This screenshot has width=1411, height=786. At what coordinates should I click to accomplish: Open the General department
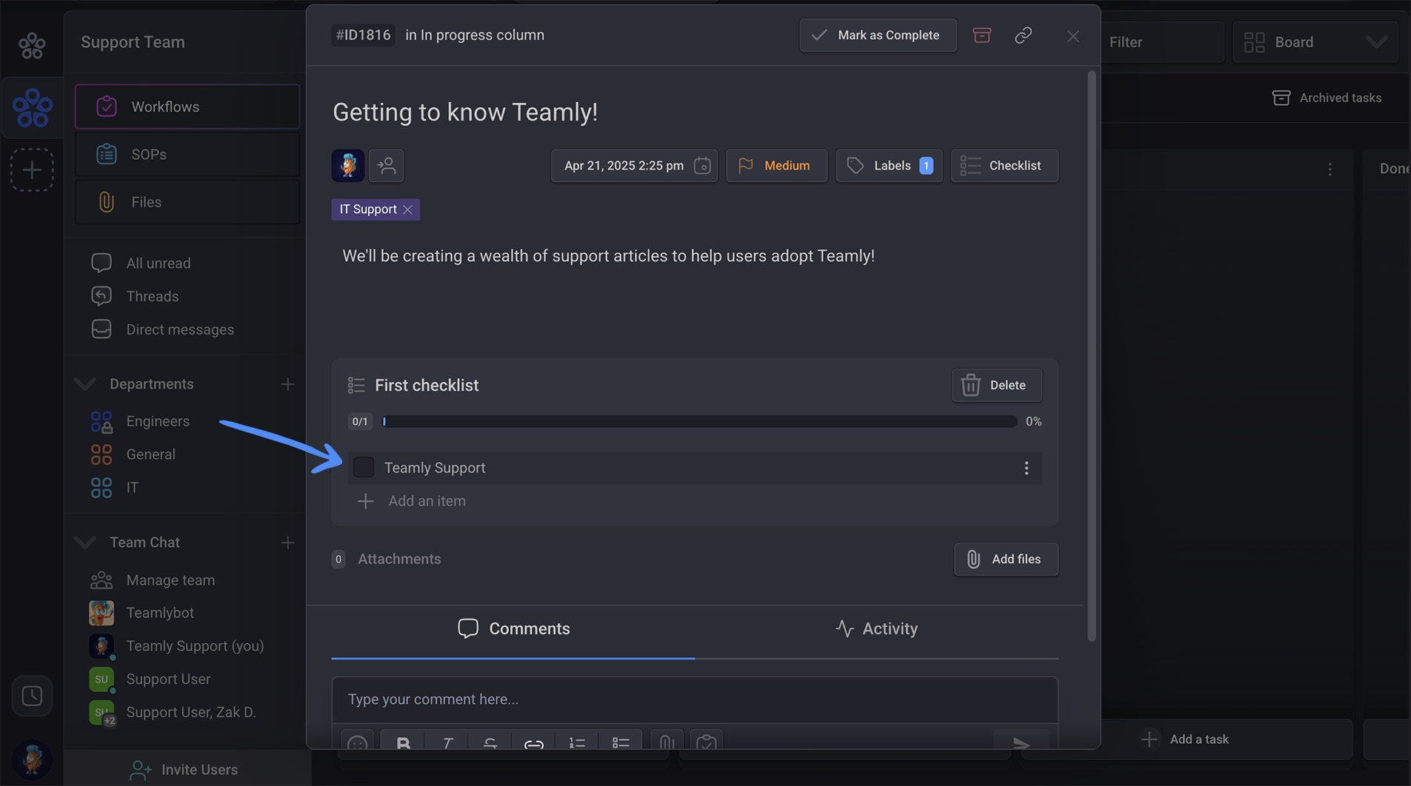click(x=133, y=454)
